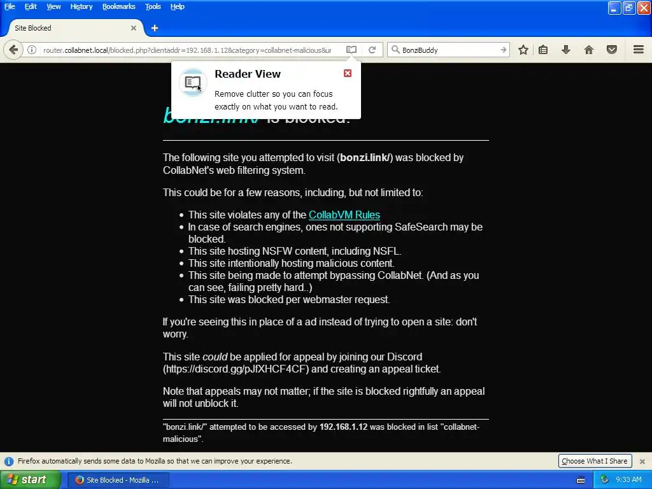Click the info icon on the notification bar

coord(9,461)
